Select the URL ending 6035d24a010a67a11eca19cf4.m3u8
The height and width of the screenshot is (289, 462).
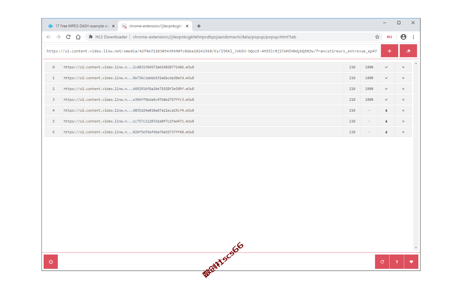tap(129, 111)
